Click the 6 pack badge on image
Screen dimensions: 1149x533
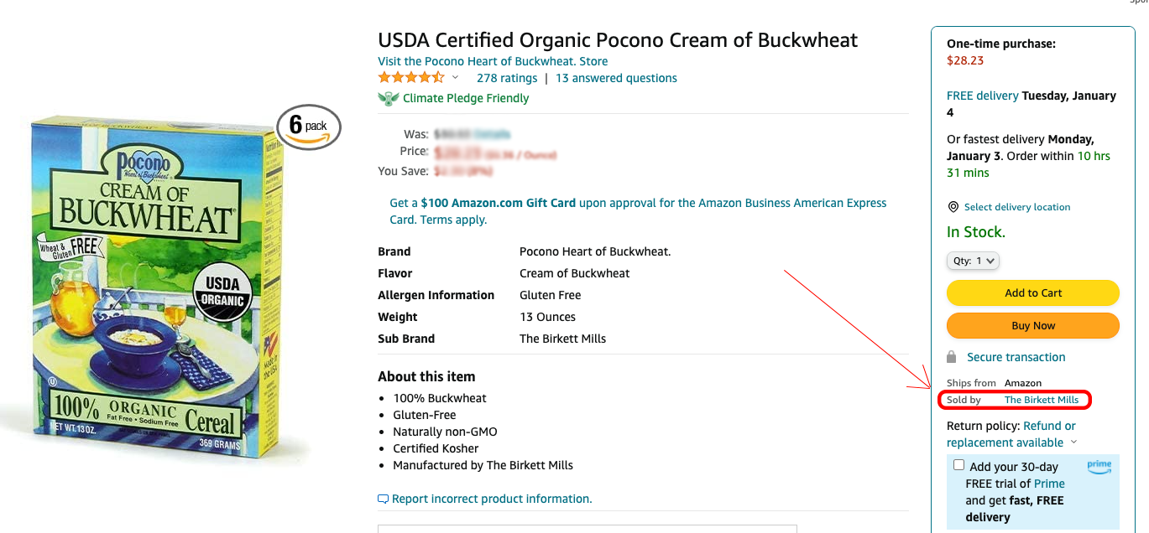coord(309,127)
